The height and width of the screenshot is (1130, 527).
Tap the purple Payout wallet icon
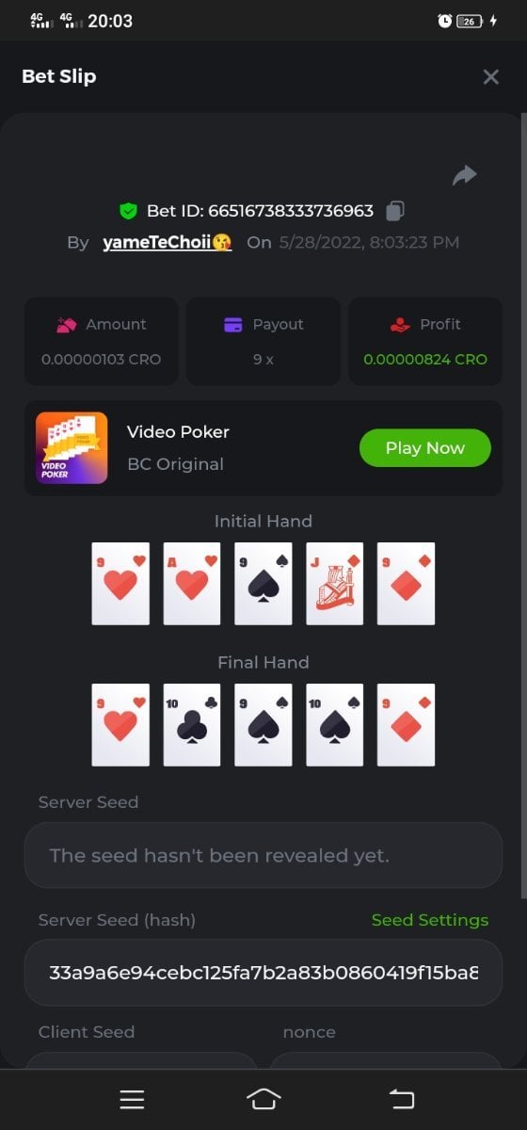233,325
